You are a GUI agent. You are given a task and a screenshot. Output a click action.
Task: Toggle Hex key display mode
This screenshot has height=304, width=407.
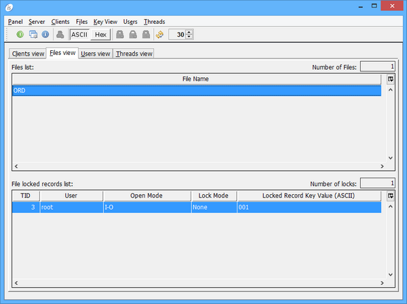pos(100,34)
